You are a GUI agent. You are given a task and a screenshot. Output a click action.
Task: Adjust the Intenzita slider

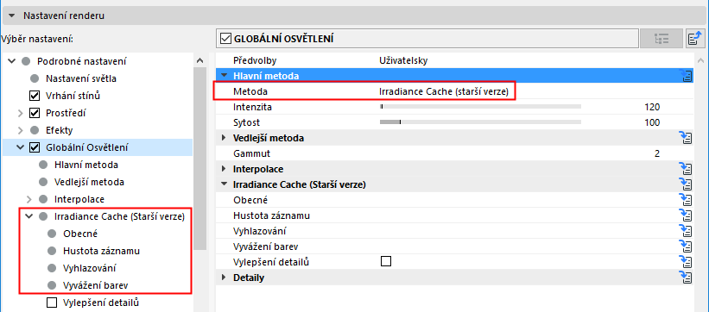point(480,107)
